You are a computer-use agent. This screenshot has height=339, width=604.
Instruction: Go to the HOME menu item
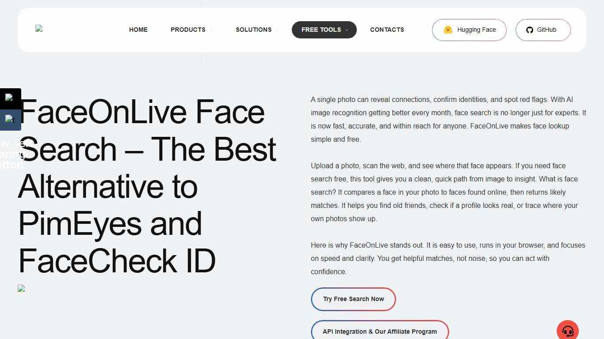tap(138, 30)
